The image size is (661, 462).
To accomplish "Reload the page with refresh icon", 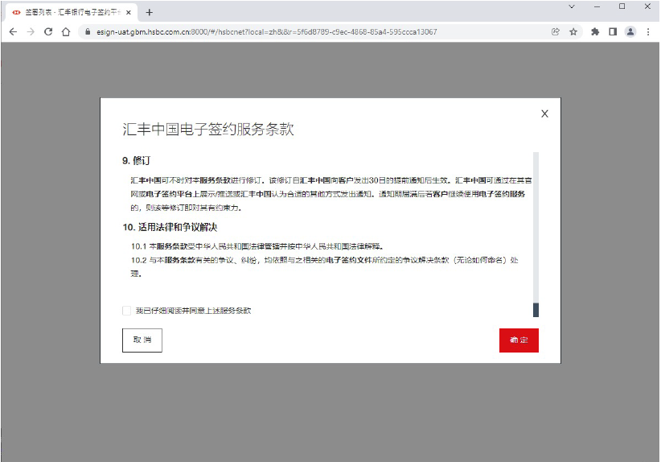I will point(48,31).
